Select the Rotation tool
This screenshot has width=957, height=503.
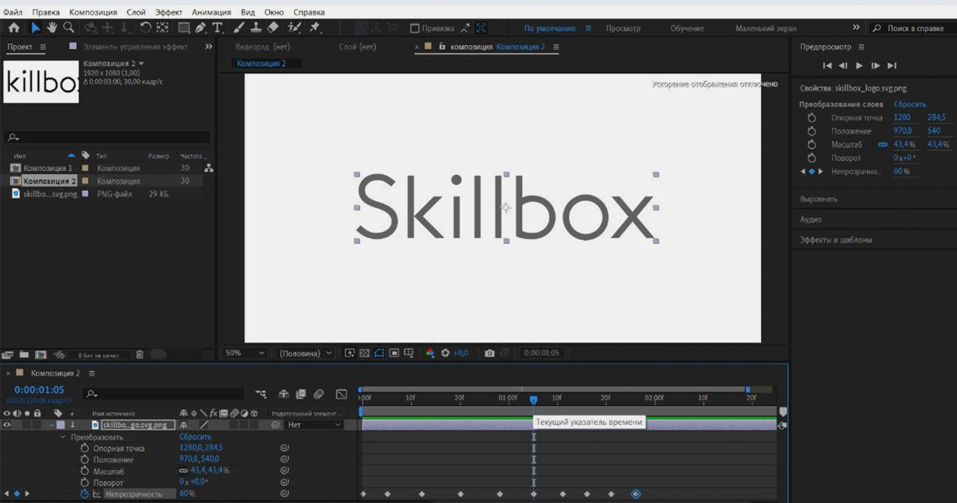[145, 28]
